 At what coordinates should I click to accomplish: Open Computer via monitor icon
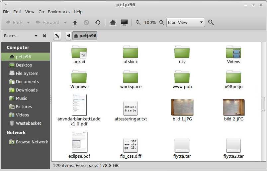pyautogui.click(x=124, y=23)
